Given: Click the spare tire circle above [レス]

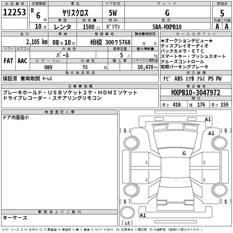Looking at the screenshot, I should click(127, 213).
